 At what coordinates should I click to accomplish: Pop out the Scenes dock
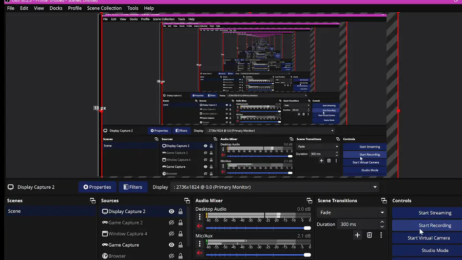92,200
